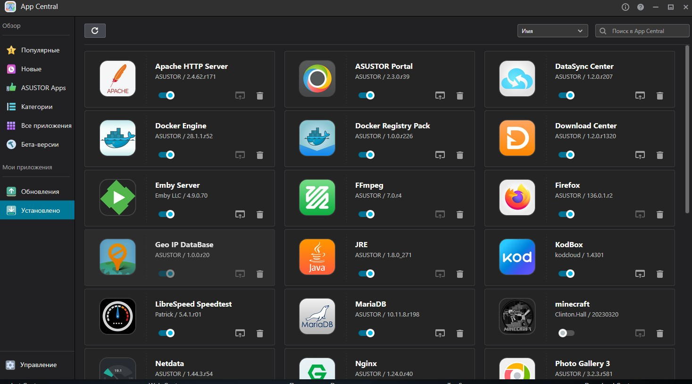Click the open-in-window icon for ASUSTOR Portal
The height and width of the screenshot is (384, 692).
tap(440, 96)
